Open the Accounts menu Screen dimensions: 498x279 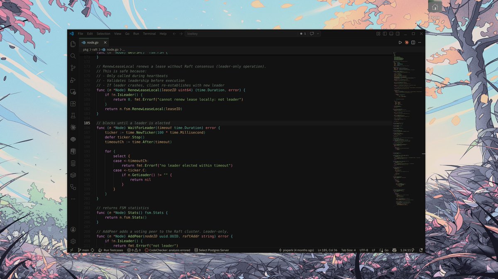(73, 229)
